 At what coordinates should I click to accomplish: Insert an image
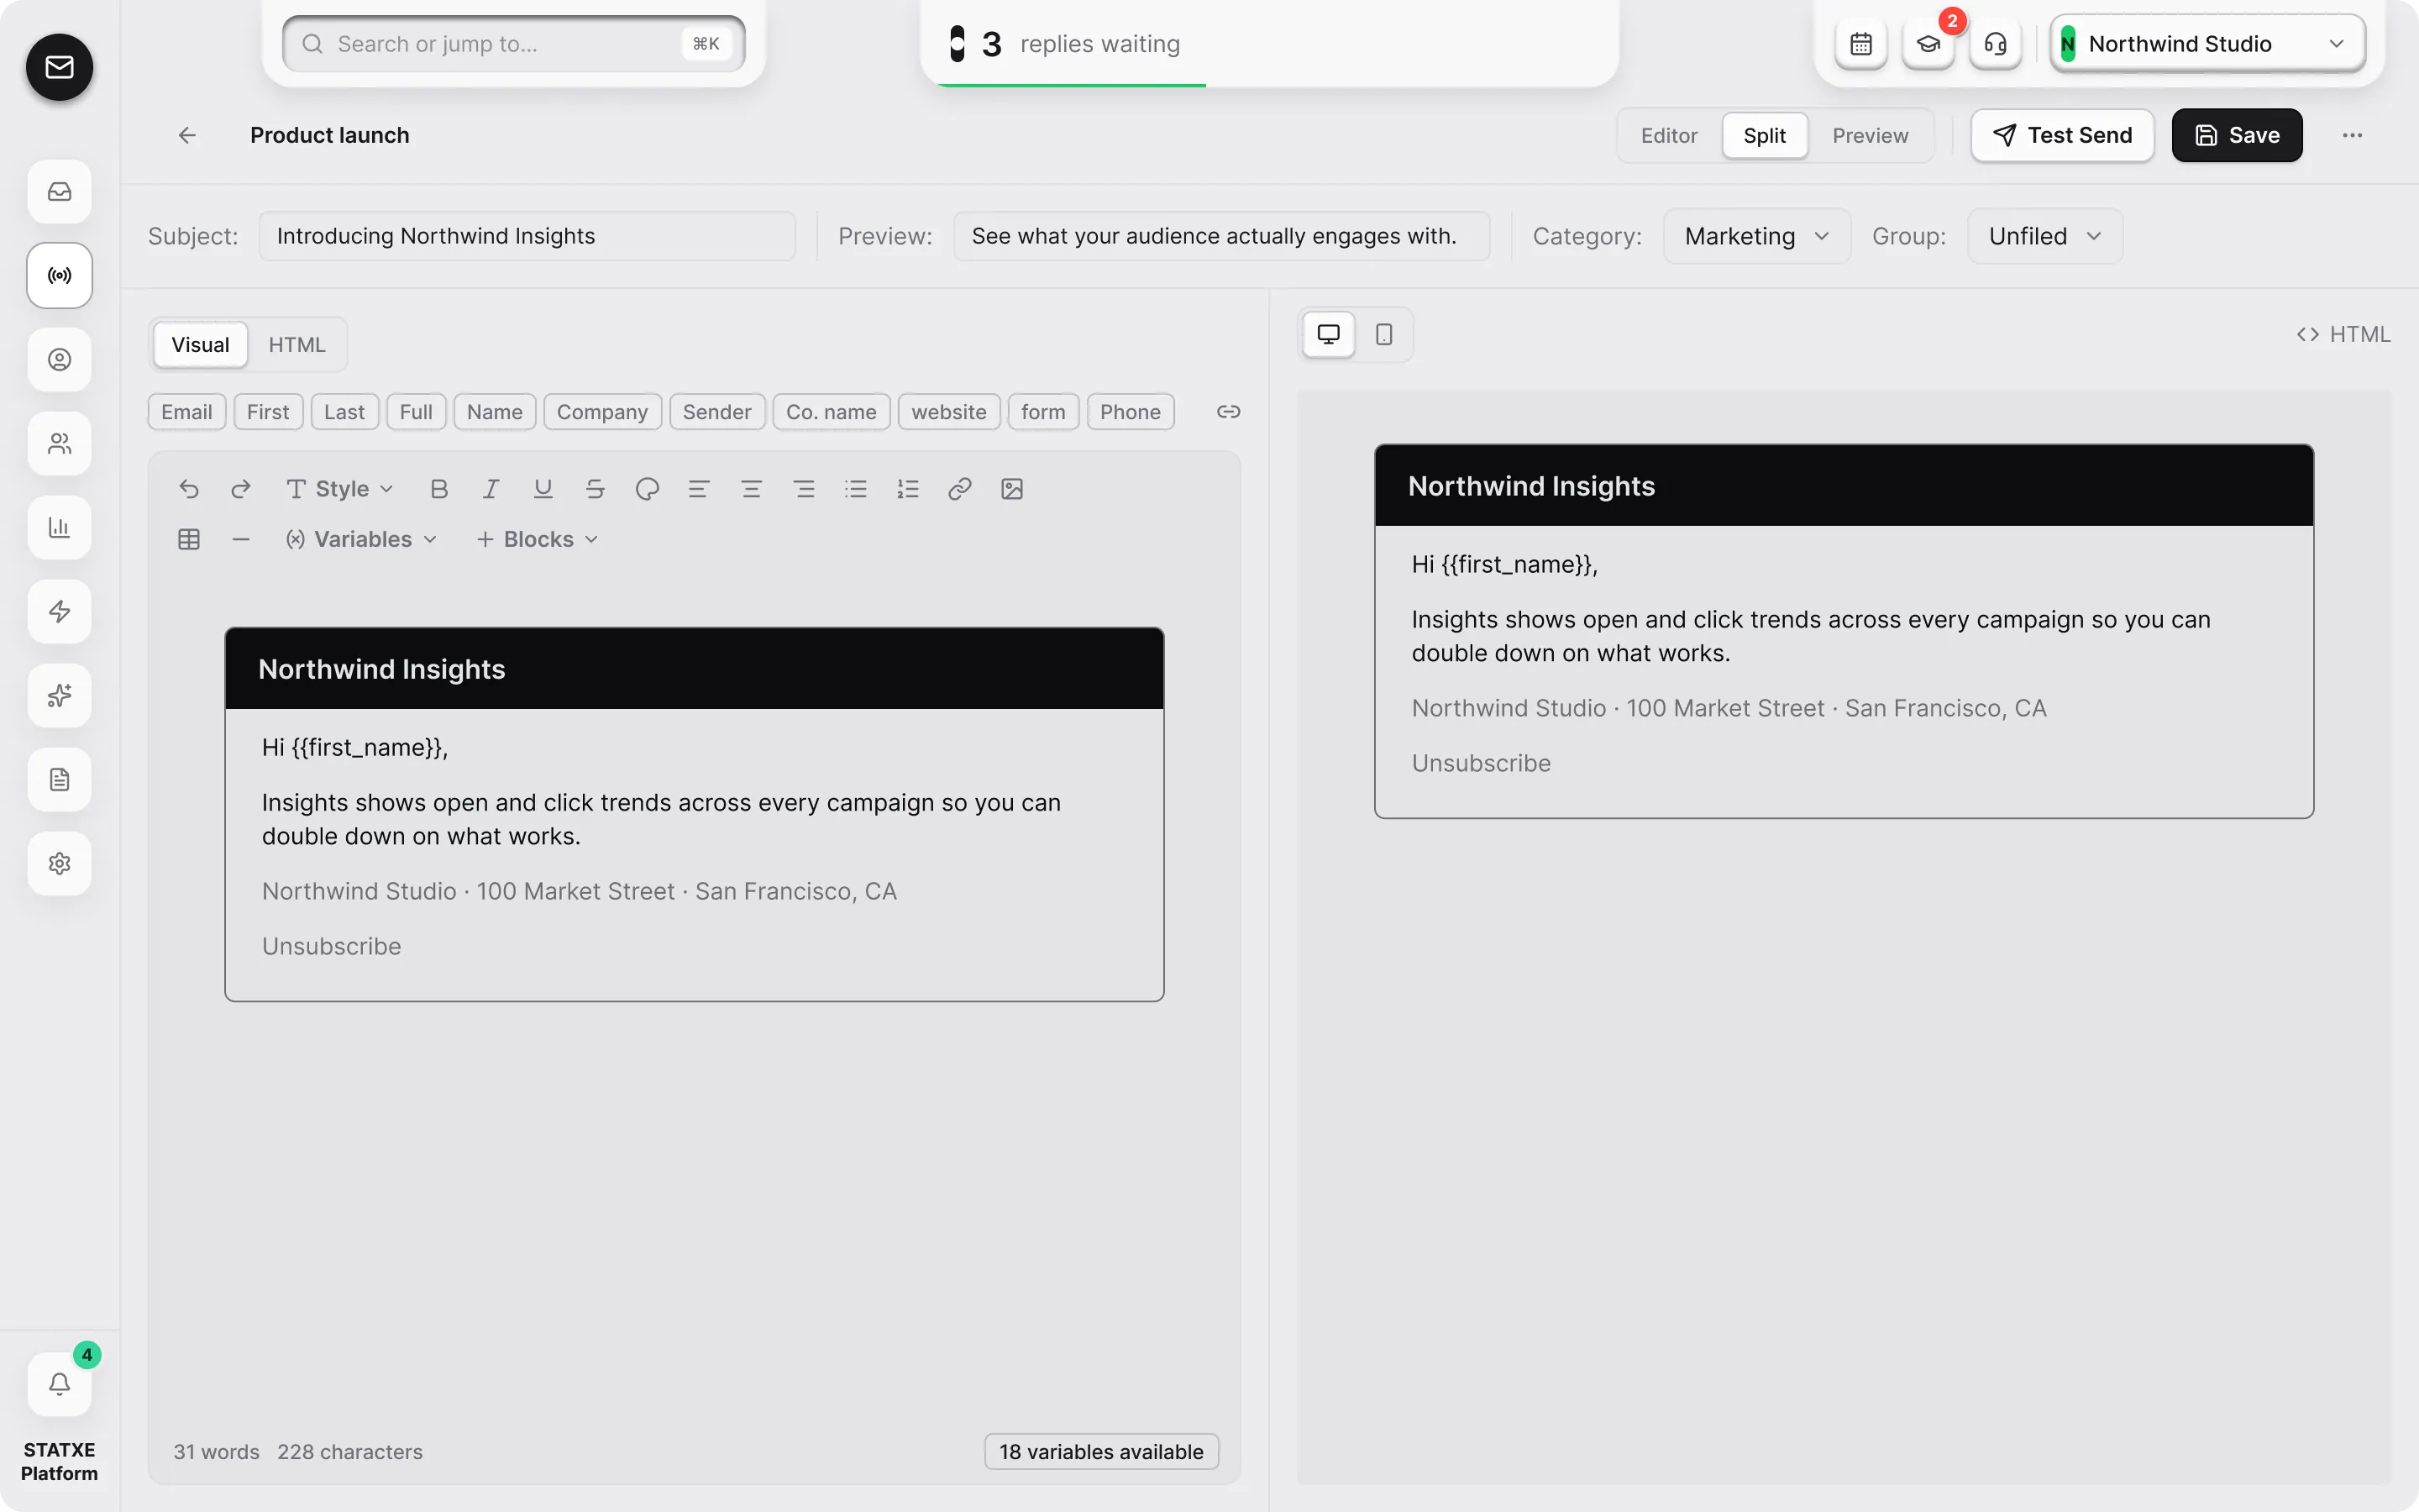1011,489
